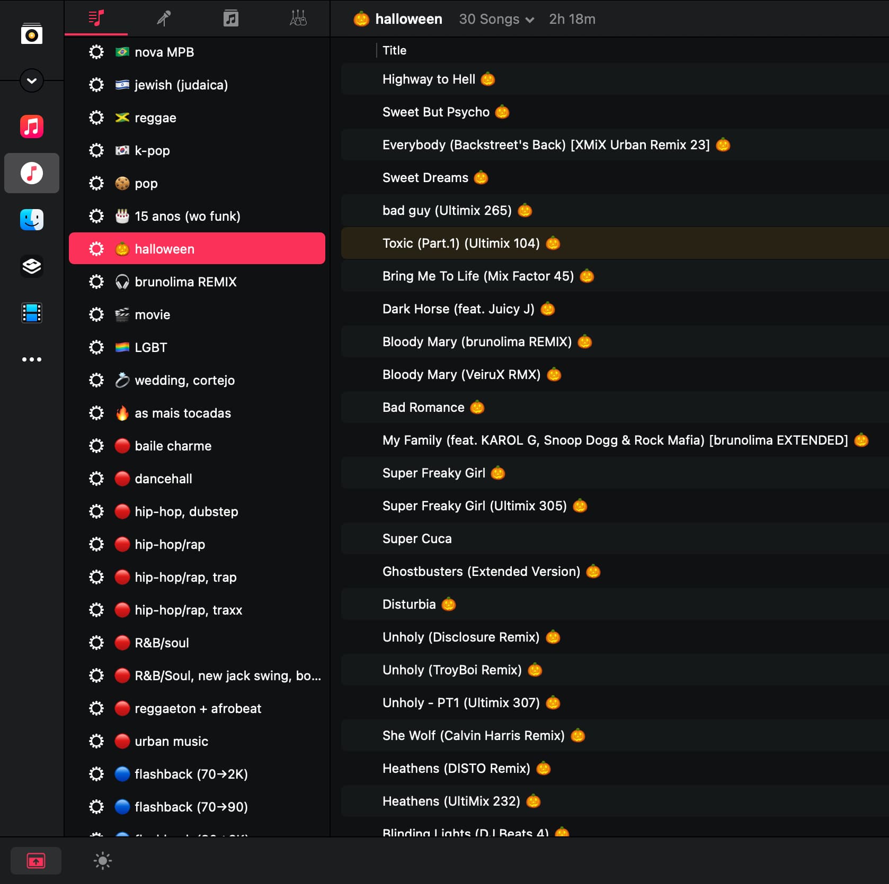Toggle the red screen share button
The width and height of the screenshot is (889, 884).
[36, 861]
